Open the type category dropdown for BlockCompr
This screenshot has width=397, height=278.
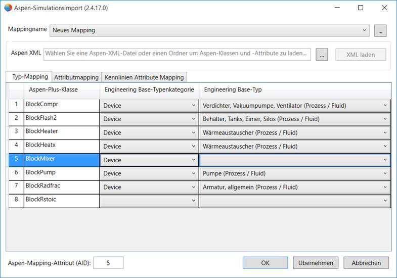(149, 106)
